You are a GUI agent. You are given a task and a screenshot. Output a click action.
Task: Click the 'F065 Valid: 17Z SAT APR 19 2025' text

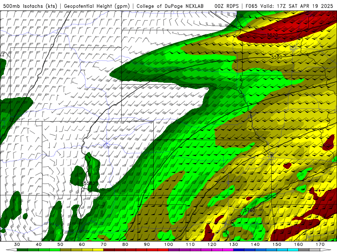[289, 6]
